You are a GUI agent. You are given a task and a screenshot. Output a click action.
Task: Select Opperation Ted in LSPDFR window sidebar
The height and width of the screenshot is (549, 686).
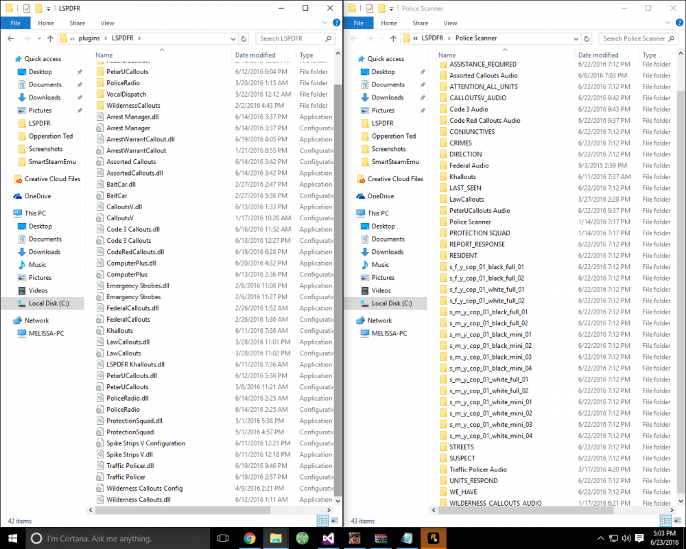tap(51, 136)
